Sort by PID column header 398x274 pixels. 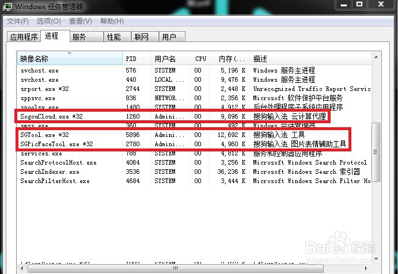pyautogui.click(x=137, y=59)
